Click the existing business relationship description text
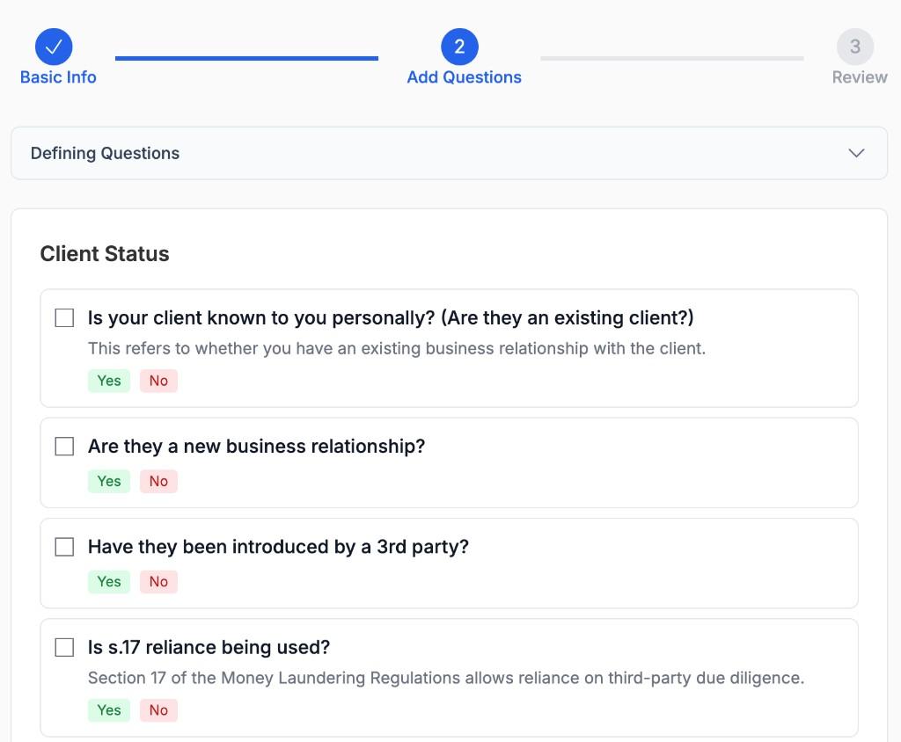The width and height of the screenshot is (901, 742). tap(397, 349)
